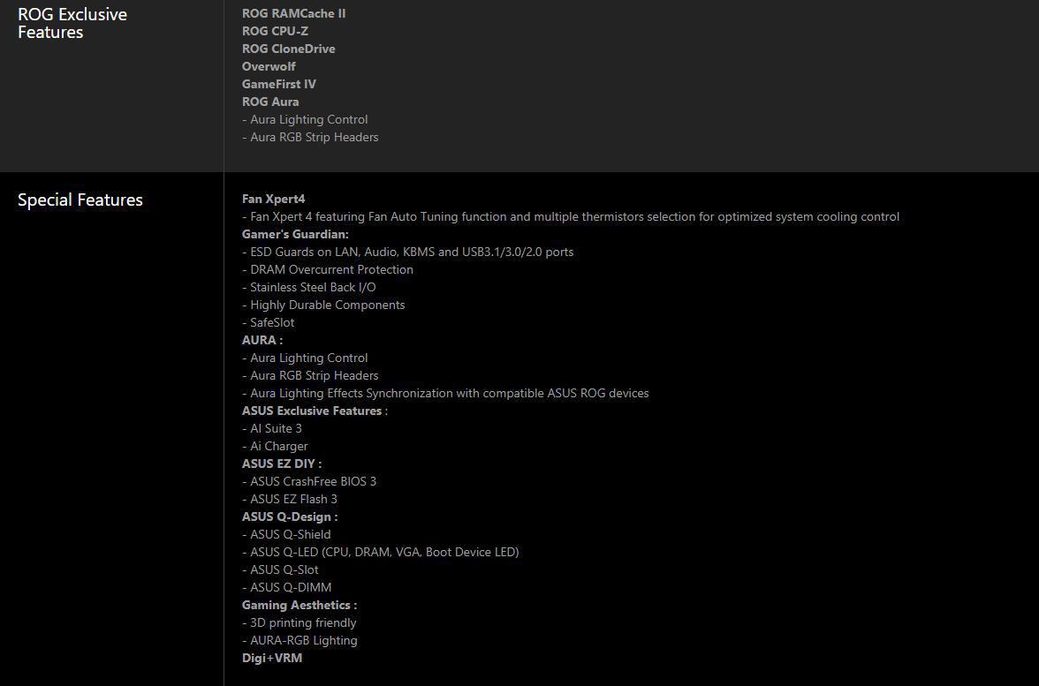Click the Digi+VRM heading
Viewport: 1039px width, 686px height.
click(272, 659)
